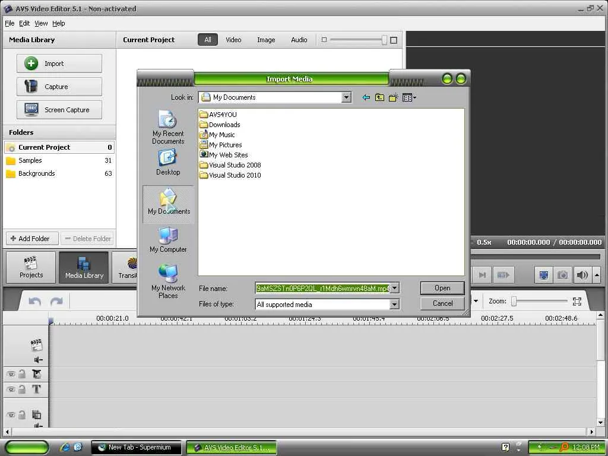608x456 pixels.
Task: Click Open in Import Media dialog
Action: pyautogui.click(x=442, y=288)
